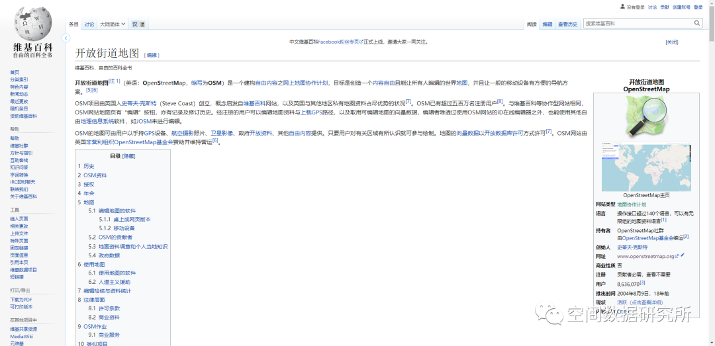This screenshot has width=715, height=346.
Task: Open 维基社群 in the sidebar
Action: pos(19,146)
